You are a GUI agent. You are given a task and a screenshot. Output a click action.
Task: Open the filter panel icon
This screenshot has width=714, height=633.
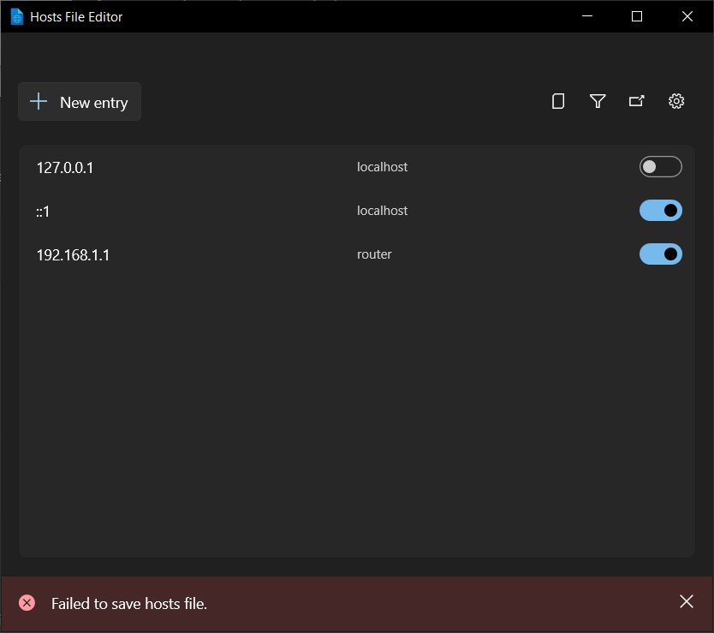(598, 101)
